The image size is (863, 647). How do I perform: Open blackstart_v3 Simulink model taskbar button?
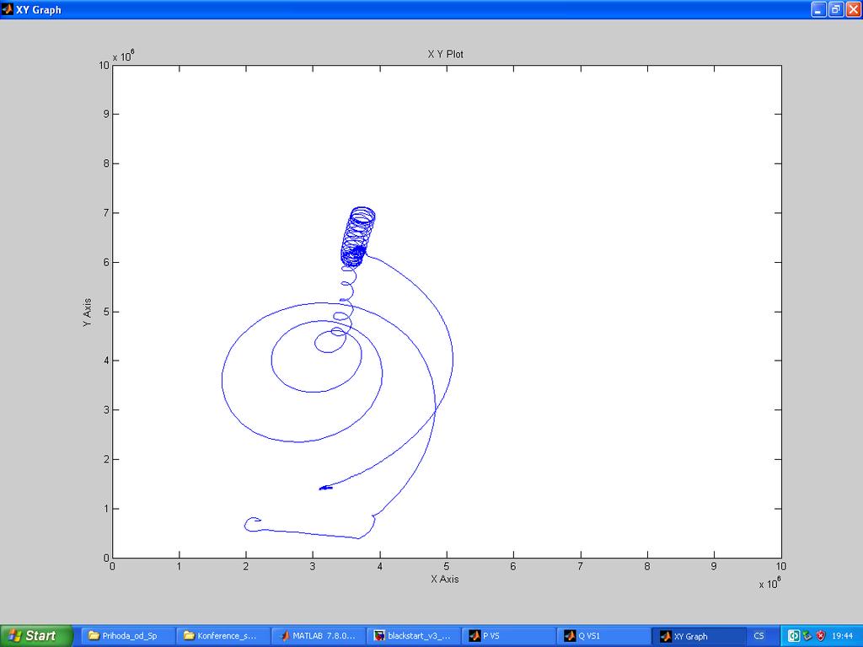point(414,636)
